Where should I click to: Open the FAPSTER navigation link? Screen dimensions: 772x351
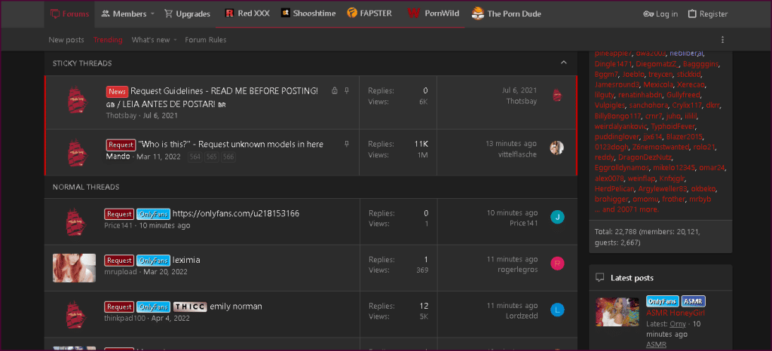369,14
